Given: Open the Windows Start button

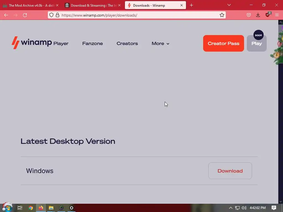Looking at the screenshot, I should [7, 207].
